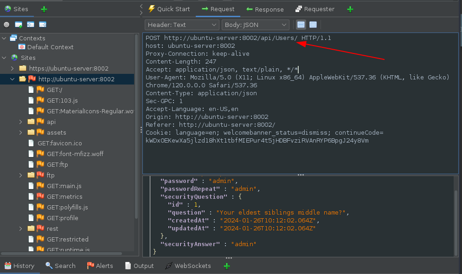Image resolution: width=462 pixels, height=274 pixels.
Task: Toggle split header and body view
Action: coord(313,25)
